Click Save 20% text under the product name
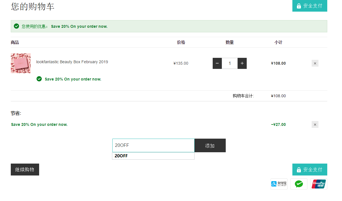The width and height of the screenshot is (342, 201). [73, 79]
